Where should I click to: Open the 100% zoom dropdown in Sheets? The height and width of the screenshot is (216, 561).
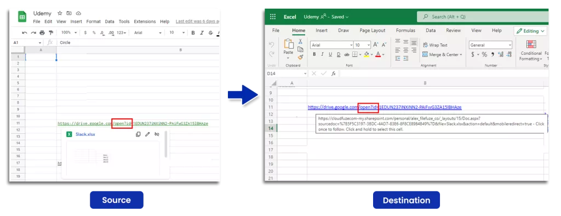click(69, 32)
